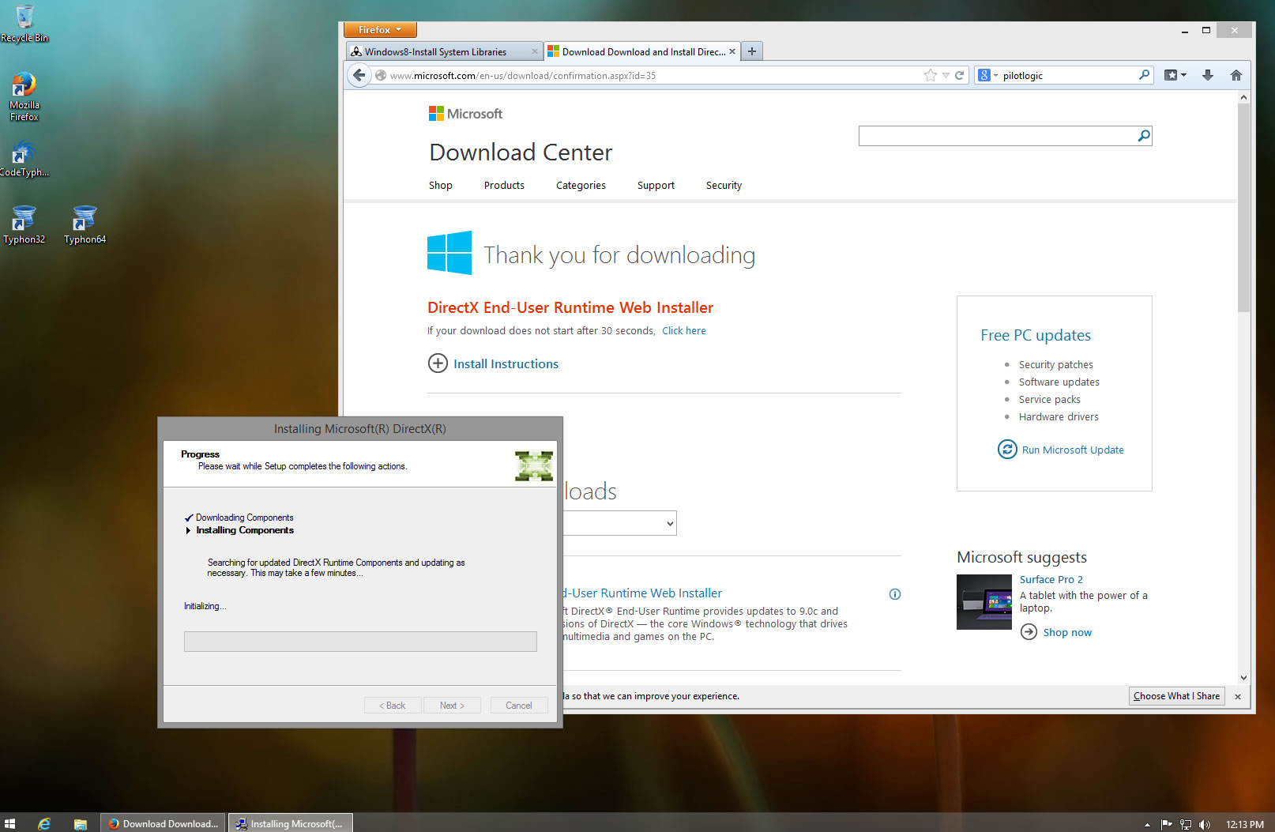Open the Surface Pro 2 link
This screenshot has width=1275, height=832.
[x=1051, y=579]
